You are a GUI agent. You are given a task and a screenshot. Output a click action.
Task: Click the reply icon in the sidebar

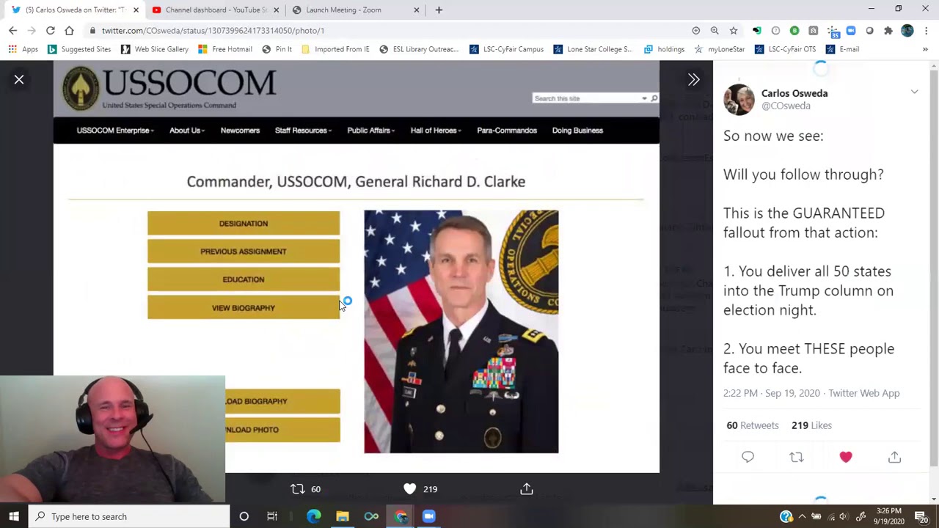pos(748,457)
